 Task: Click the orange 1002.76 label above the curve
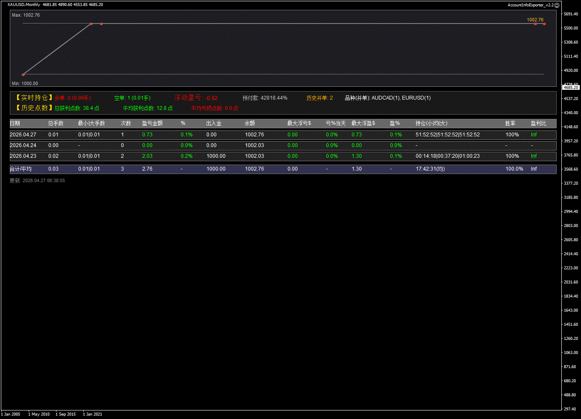tap(535, 20)
